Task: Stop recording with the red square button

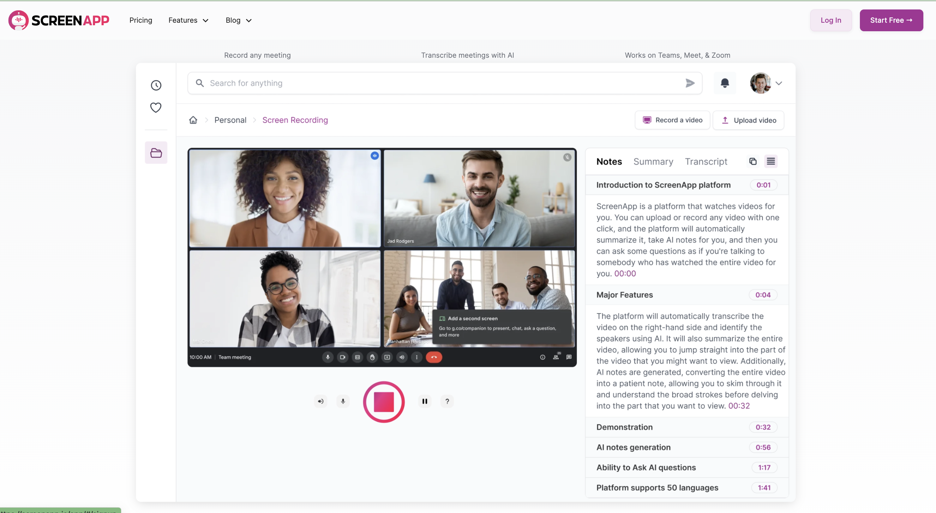Action: point(384,402)
